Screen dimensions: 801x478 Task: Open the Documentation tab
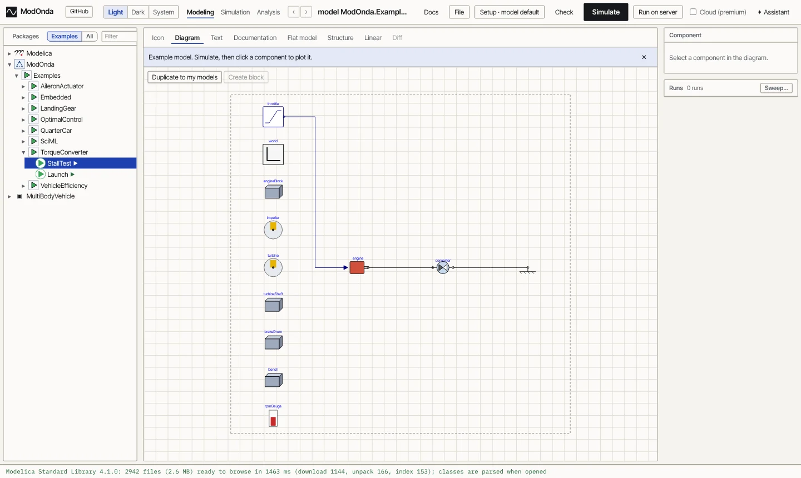255,38
